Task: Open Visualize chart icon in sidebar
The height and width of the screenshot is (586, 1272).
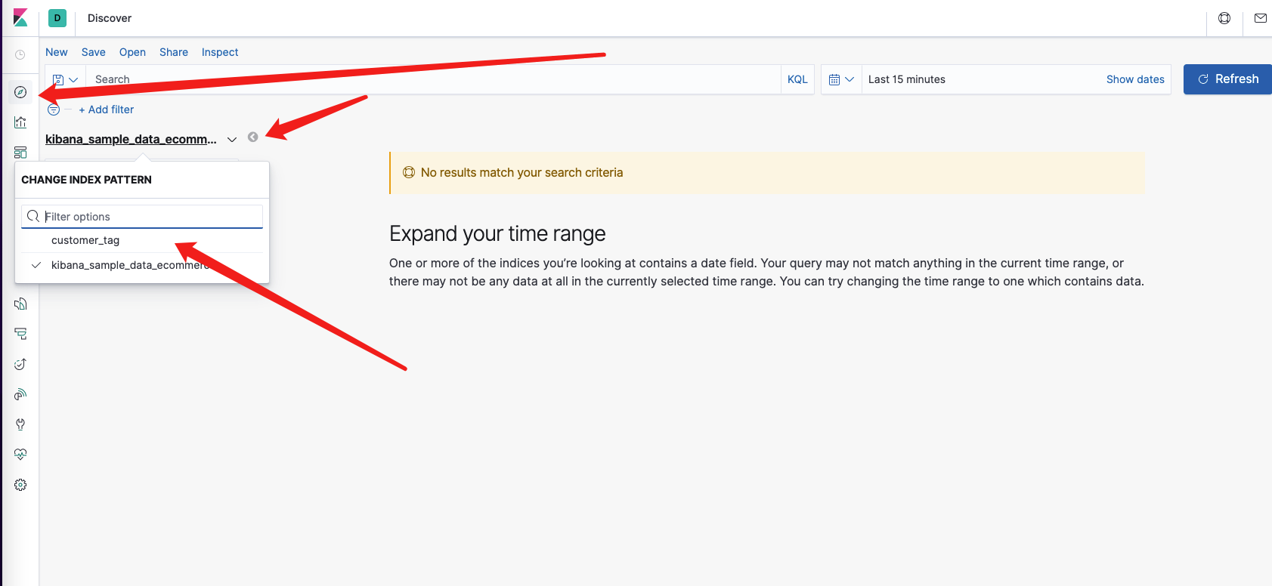Action: coord(20,122)
